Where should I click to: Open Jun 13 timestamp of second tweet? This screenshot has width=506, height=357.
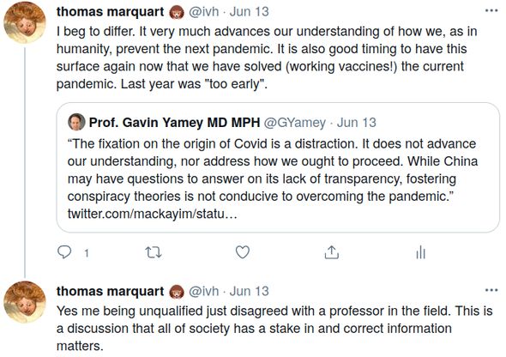click(249, 291)
